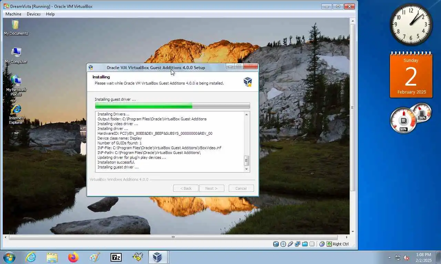Viewport: 441px width, 264px height.
Task: Click the greyed < Back button
Action: [x=186, y=188]
